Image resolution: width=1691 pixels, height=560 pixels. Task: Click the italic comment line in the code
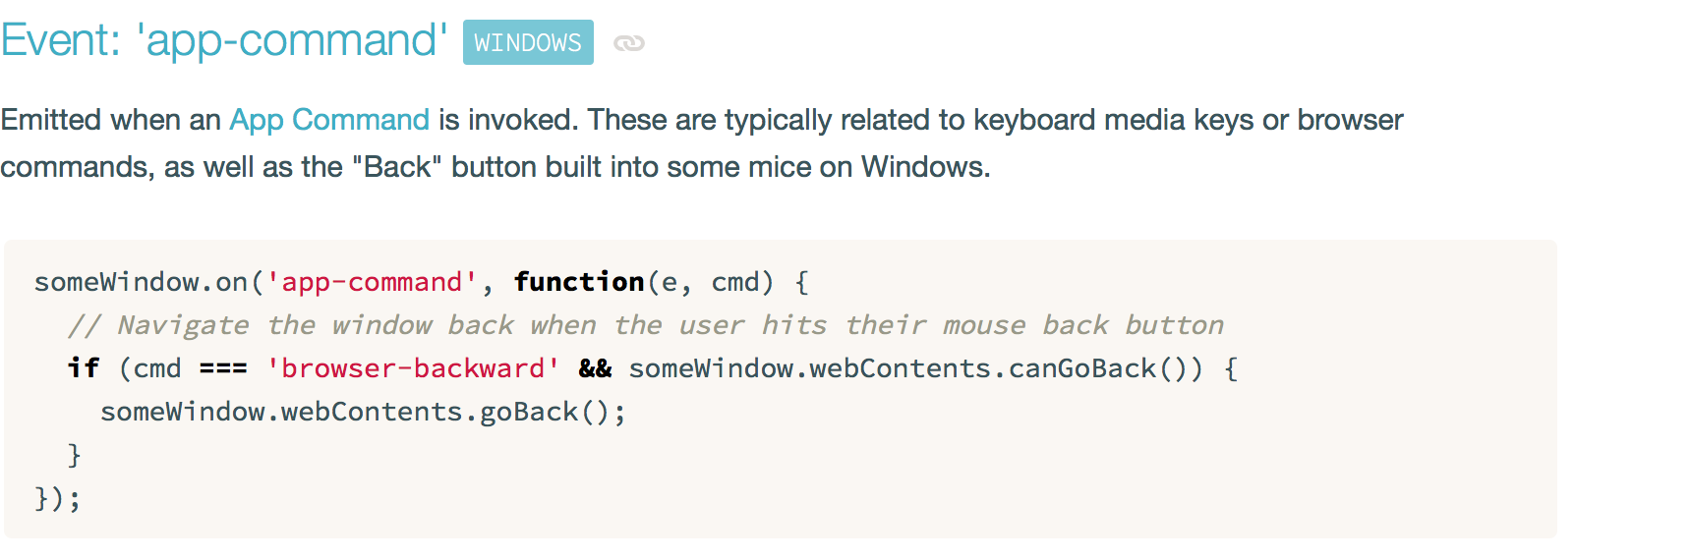[x=646, y=326]
